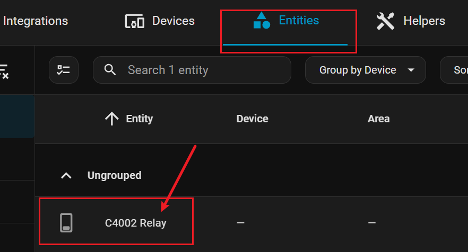Open the Devices tab label
The width and height of the screenshot is (468, 252).
tap(173, 21)
